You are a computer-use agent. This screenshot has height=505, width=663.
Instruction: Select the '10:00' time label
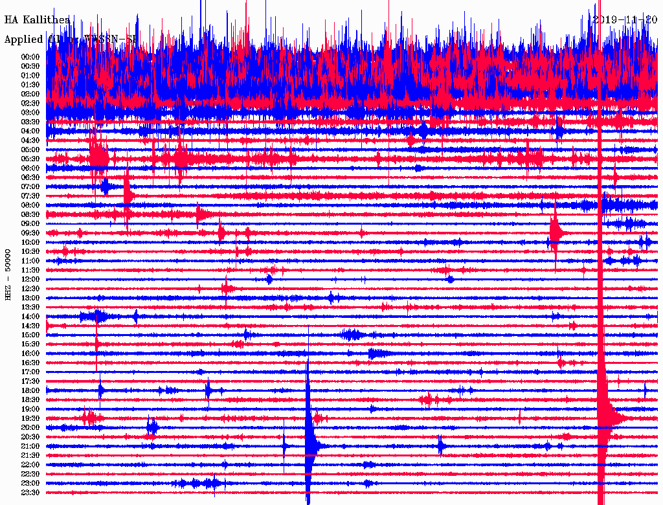pos(30,242)
